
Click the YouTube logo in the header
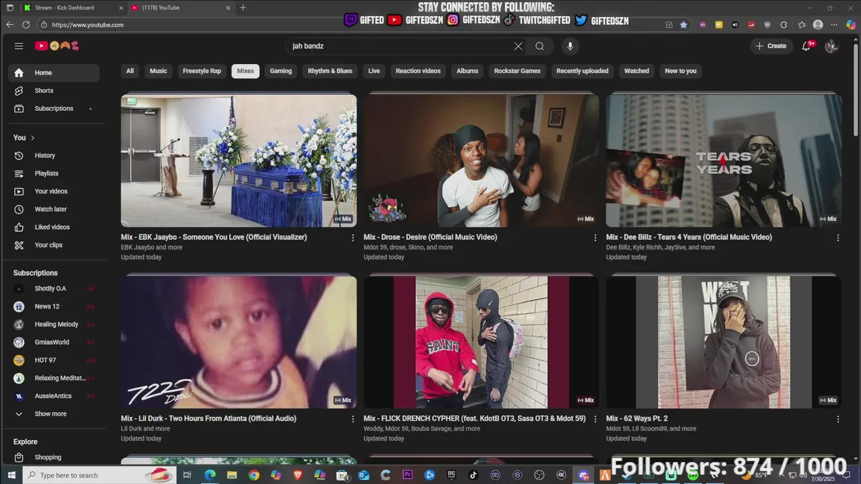click(x=57, y=46)
